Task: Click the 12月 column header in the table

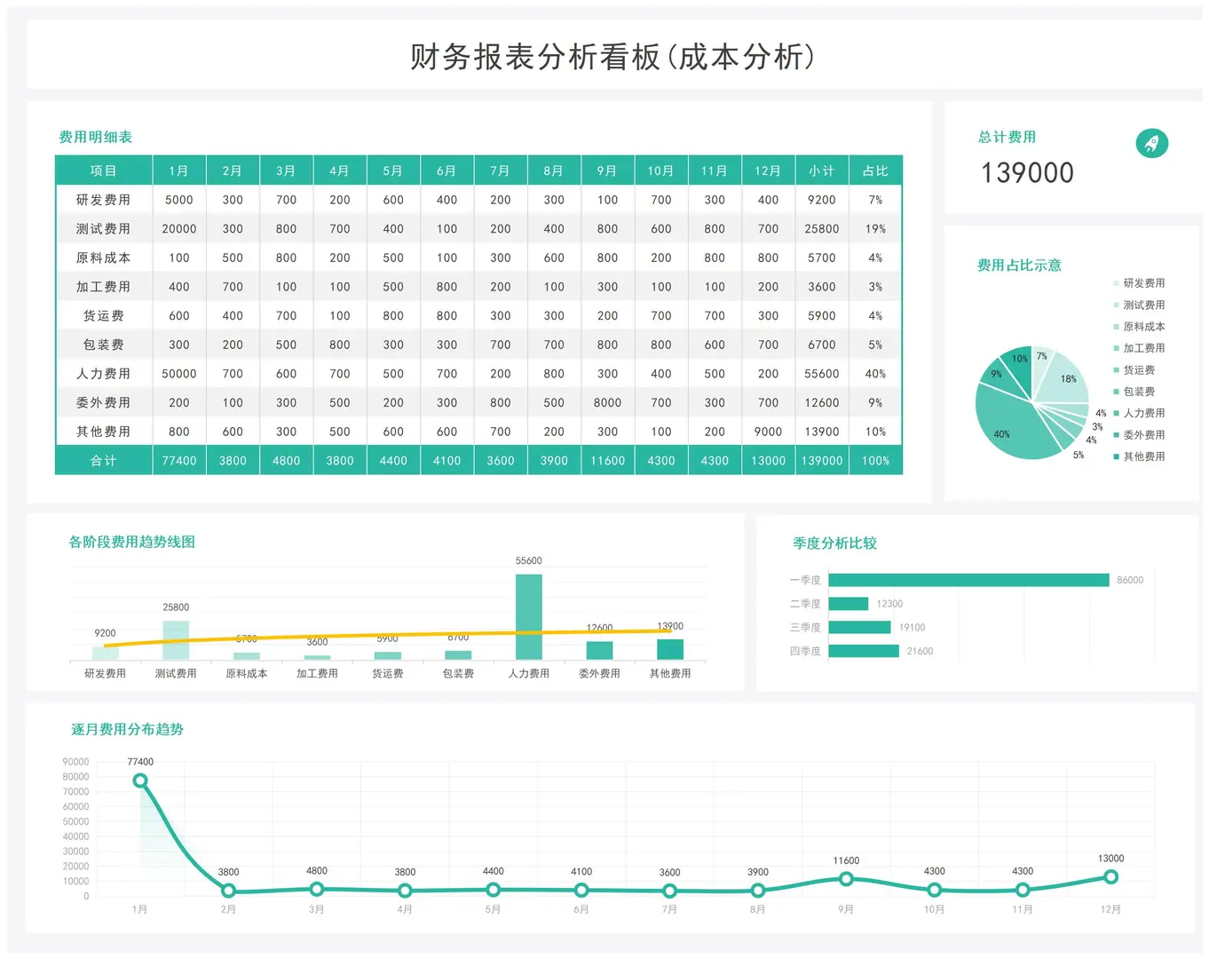Action: [x=768, y=170]
